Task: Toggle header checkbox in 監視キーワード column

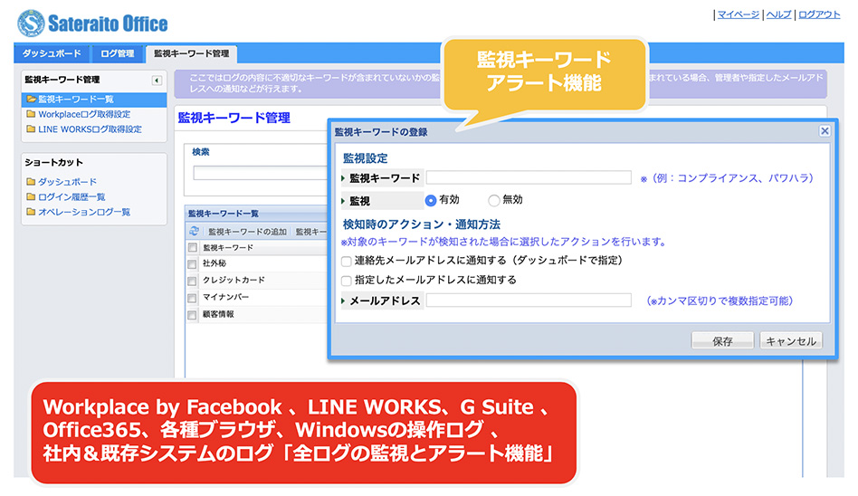Action: pos(192,247)
